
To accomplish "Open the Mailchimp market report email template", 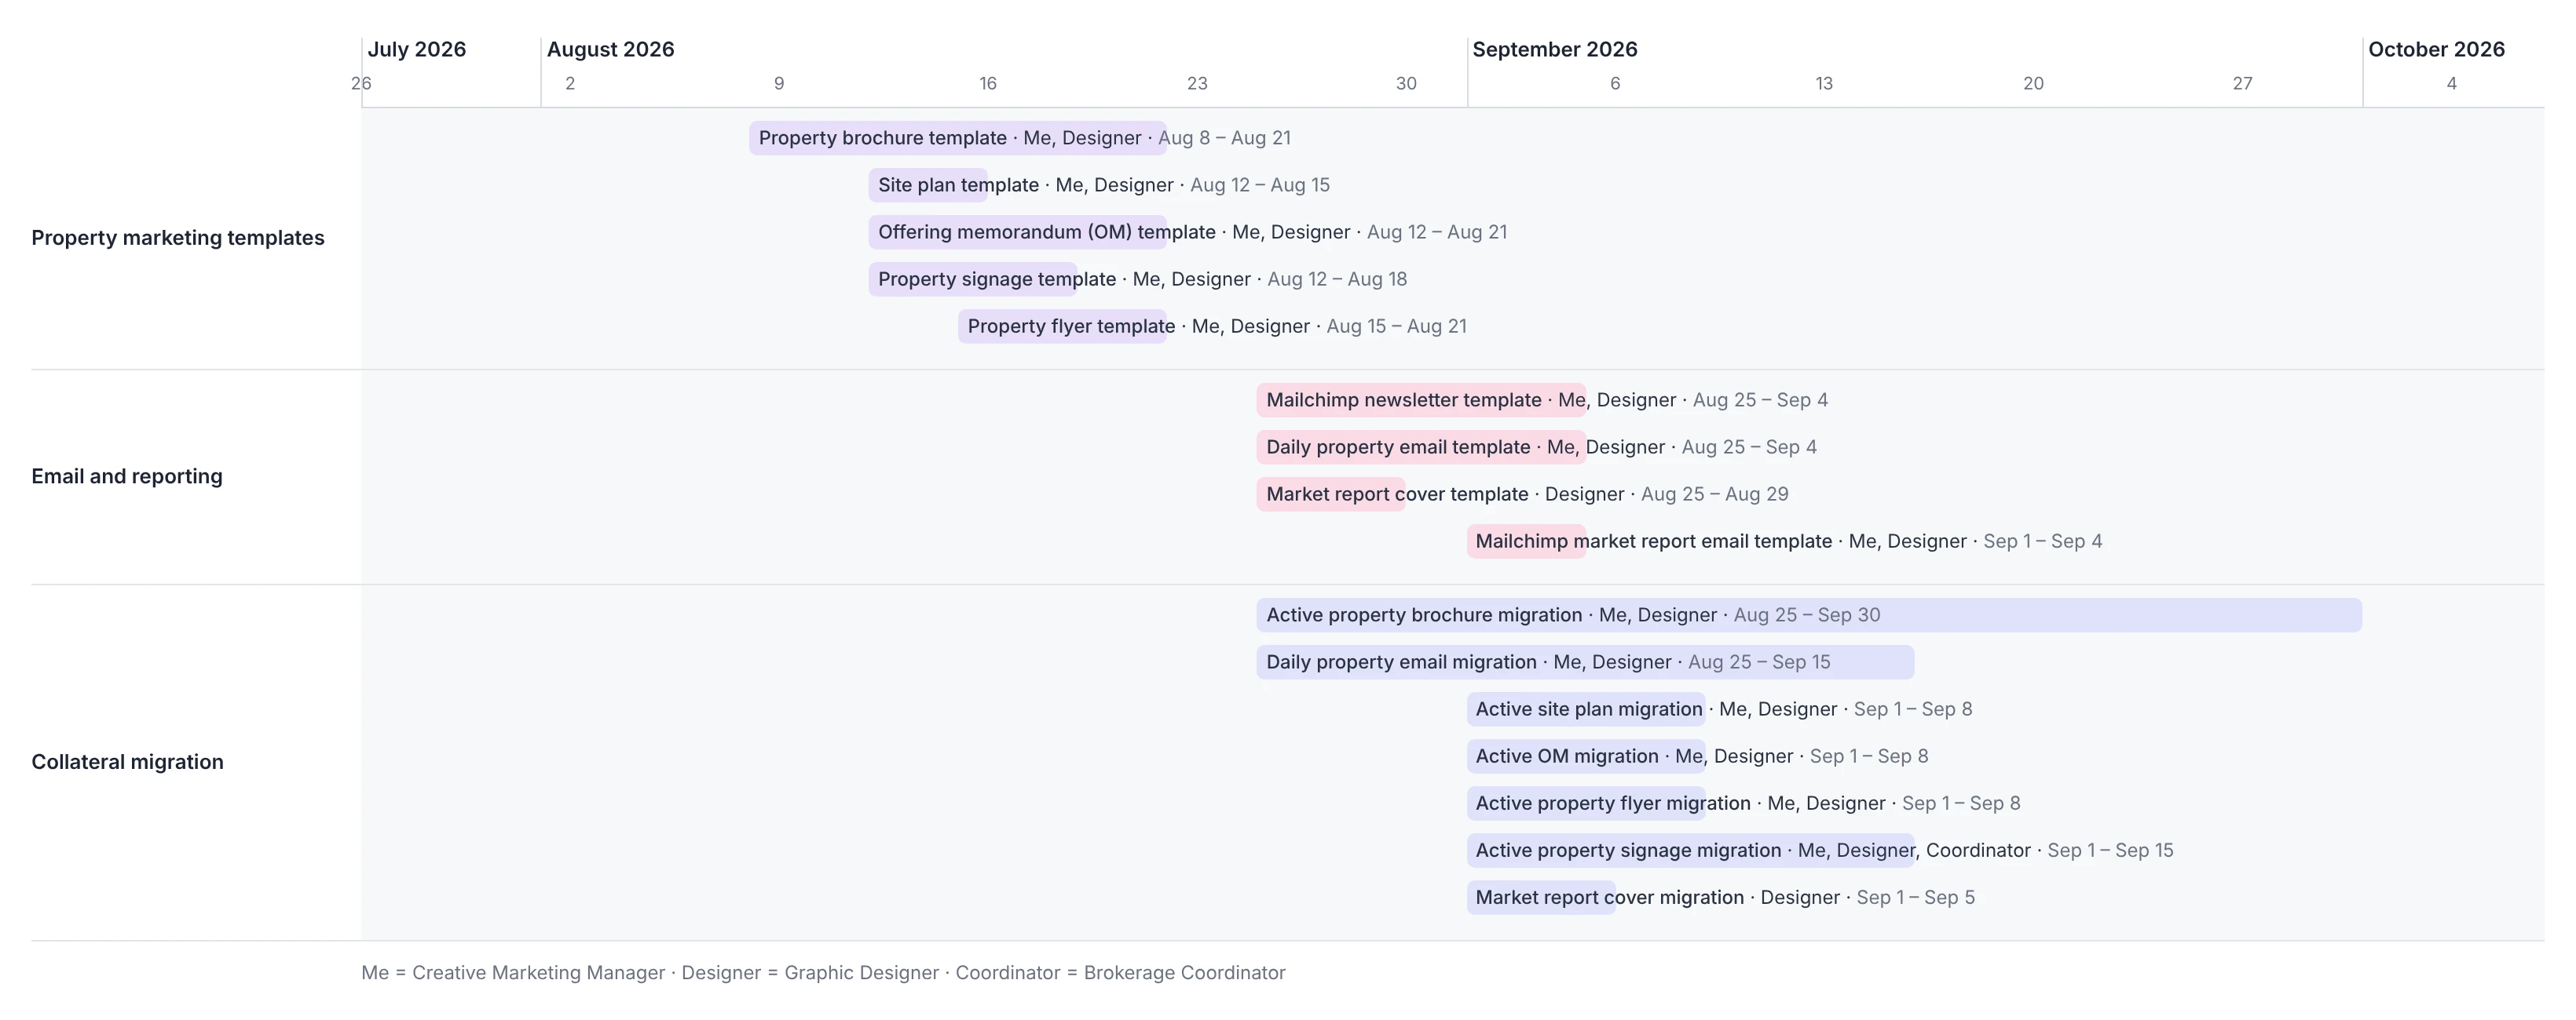I will click(x=1526, y=541).
